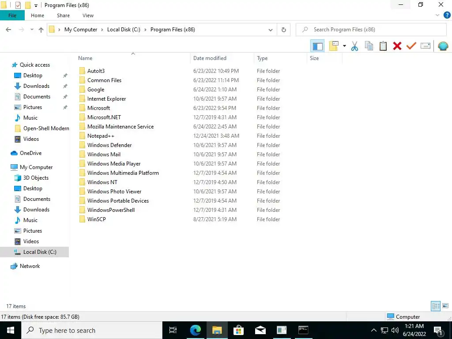Open the dropdown arrow beside folder options icon
Viewport: 452px width, 339px height.
click(344, 46)
